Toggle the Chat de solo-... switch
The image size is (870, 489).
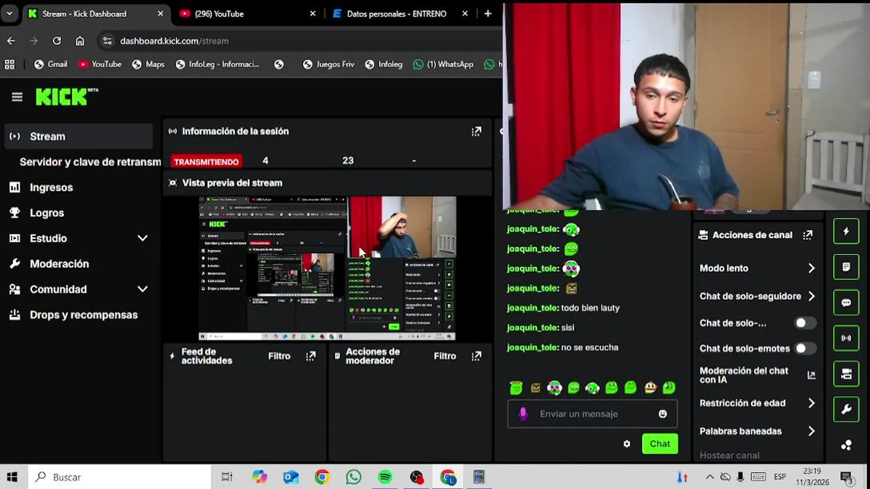pos(805,323)
